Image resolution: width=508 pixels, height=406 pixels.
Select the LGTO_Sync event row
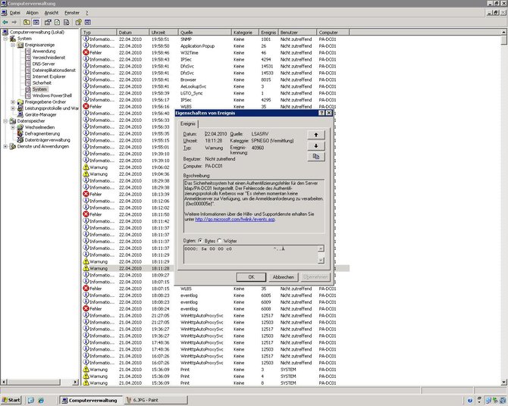(215, 93)
